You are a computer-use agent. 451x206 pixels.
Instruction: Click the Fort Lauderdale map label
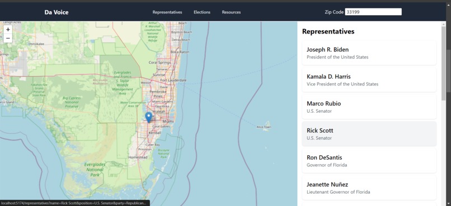click(x=173, y=80)
